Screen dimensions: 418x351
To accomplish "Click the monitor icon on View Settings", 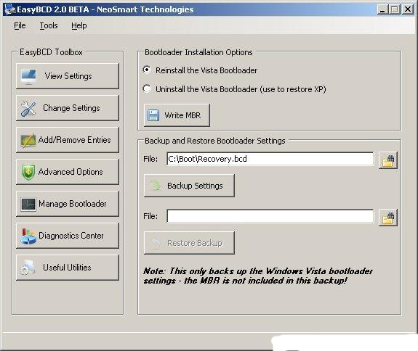I will click(28, 76).
